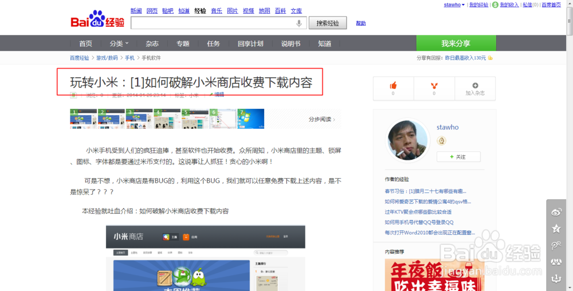Share via the Weibo icon in side bar

pos(556,212)
